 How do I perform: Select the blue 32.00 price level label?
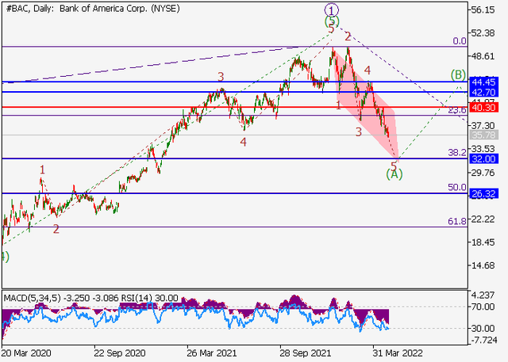483,158
